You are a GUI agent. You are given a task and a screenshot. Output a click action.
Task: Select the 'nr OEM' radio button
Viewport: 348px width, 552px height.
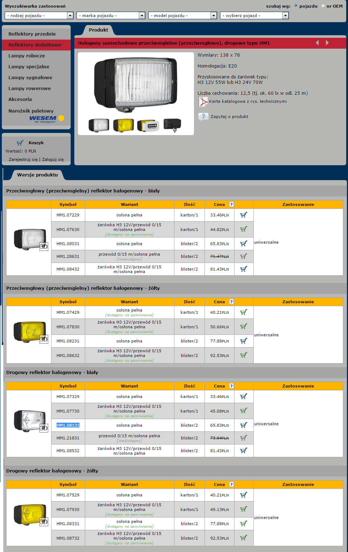323,6
